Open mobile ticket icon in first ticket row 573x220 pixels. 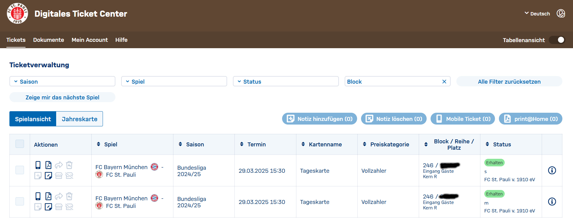38,165
